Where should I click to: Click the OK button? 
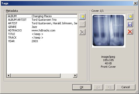(82, 87)
